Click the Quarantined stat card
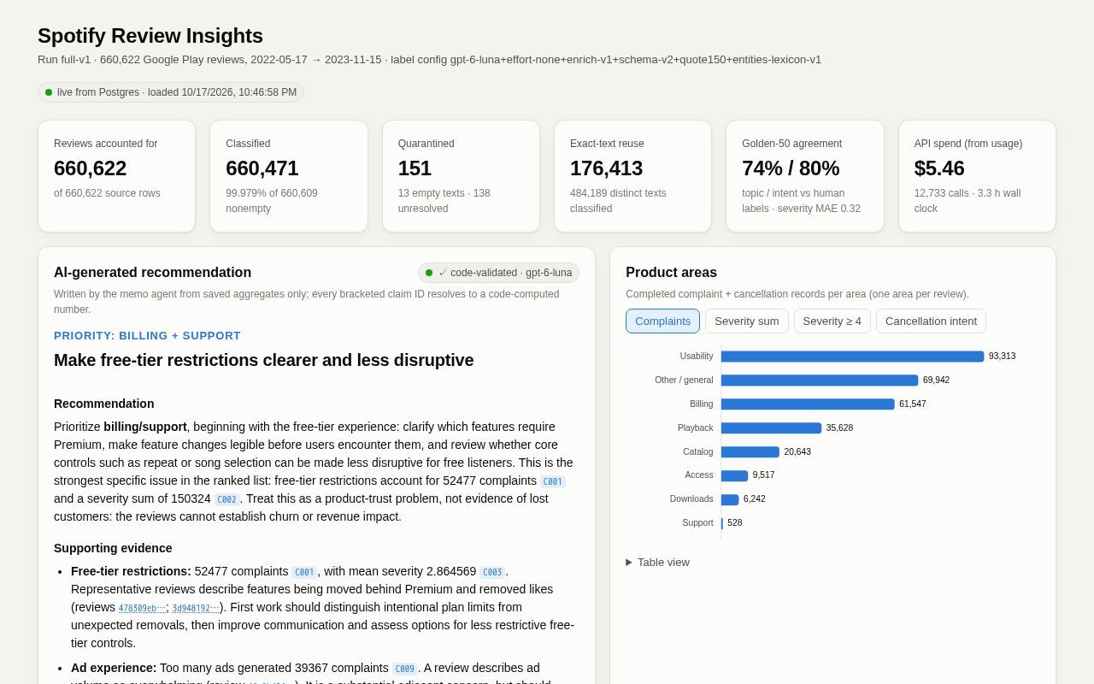The height and width of the screenshot is (684, 1094). point(461,176)
